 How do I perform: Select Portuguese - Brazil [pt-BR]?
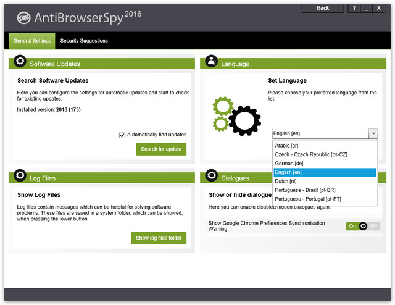pos(306,190)
